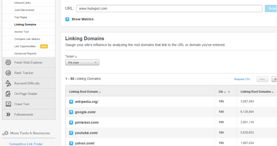Expand the wikipedia.org row
Viewport: 277px width, 146px height.
click(x=71, y=102)
